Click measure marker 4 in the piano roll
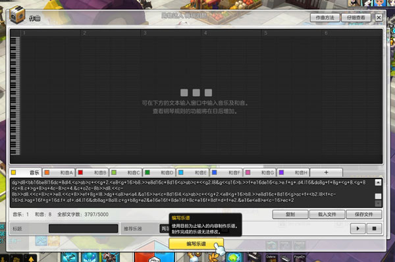Screen dimensions: 395x262 point(205,33)
